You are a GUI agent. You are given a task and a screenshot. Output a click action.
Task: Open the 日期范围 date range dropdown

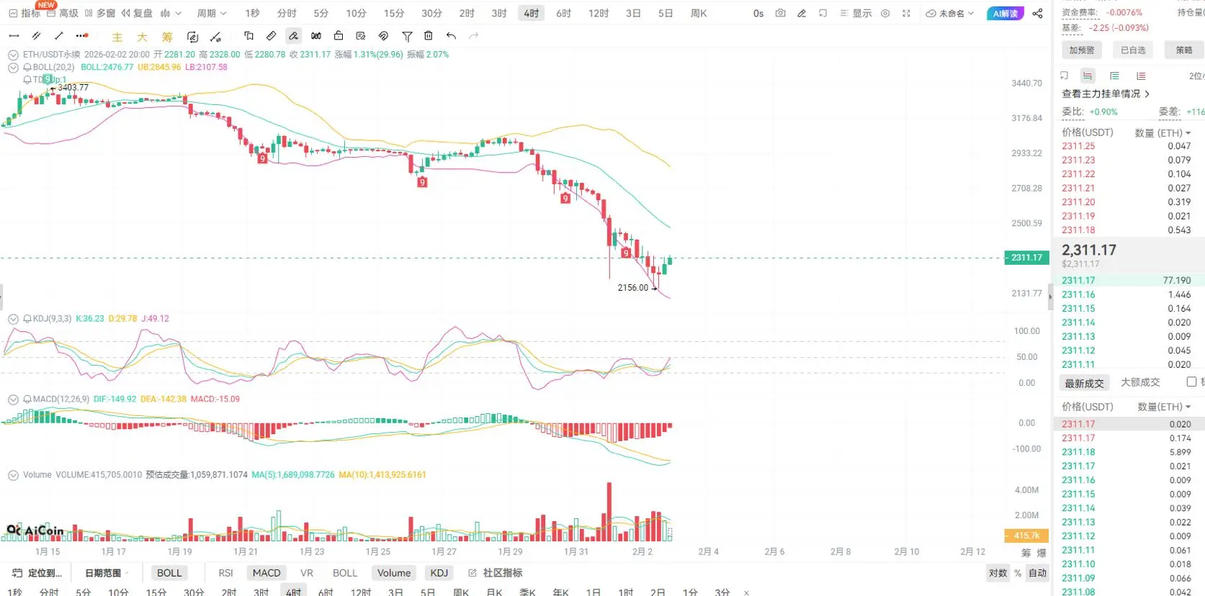click(107, 573)
